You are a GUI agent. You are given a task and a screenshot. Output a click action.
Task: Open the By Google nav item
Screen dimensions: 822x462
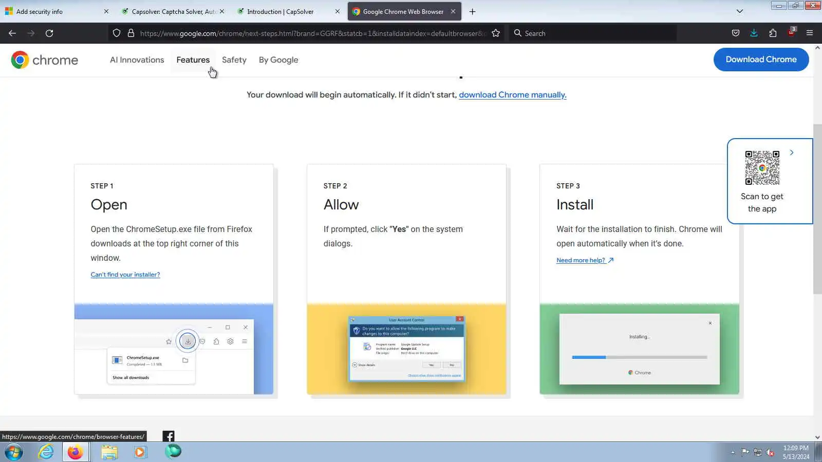pos(278,60)
